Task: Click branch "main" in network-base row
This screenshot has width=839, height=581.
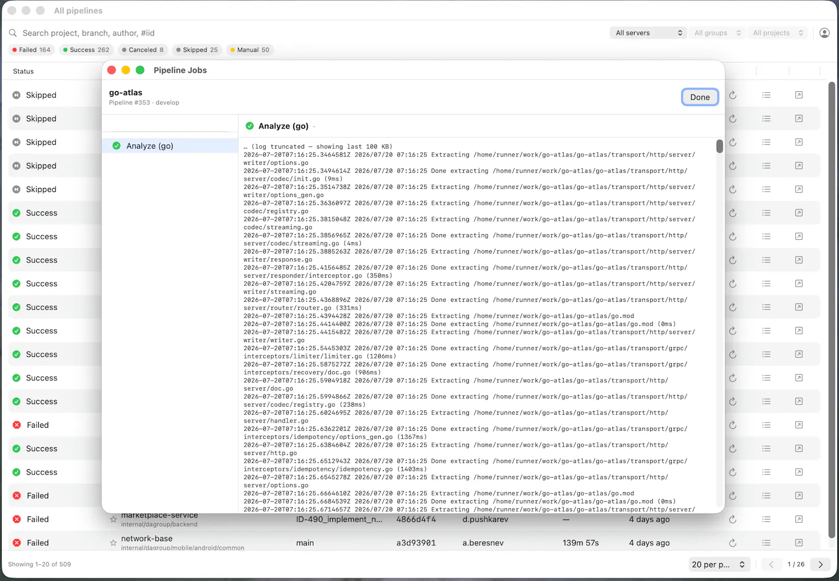Action: coord(305,543)
